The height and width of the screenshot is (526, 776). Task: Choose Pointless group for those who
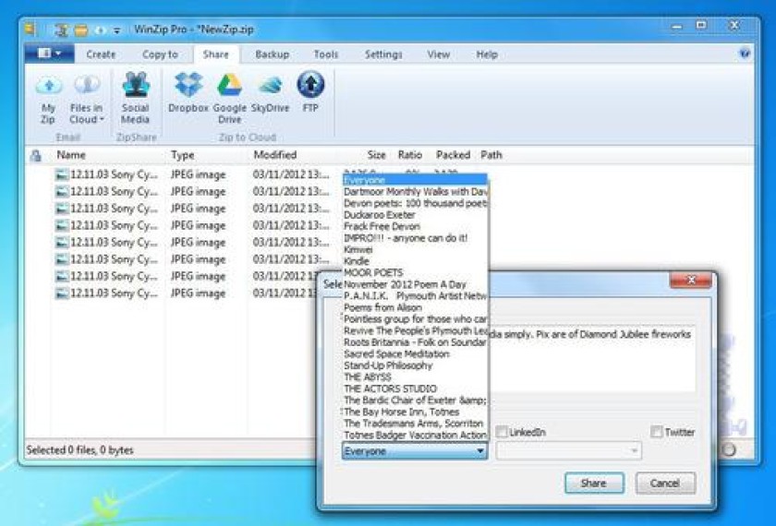pyautogui.click(x=415, y=319)
